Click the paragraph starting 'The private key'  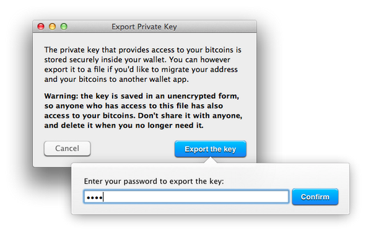pos(142,64)
